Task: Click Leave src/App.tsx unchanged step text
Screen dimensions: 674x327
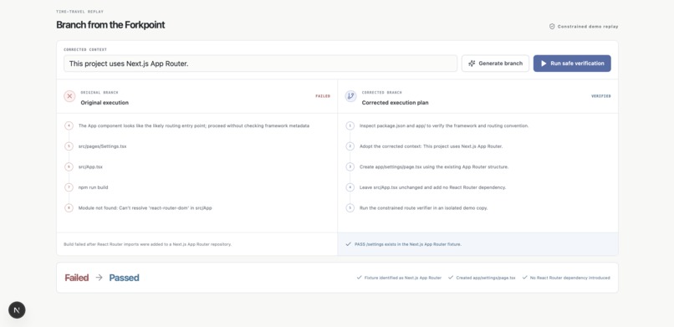Action: point(432,187)
